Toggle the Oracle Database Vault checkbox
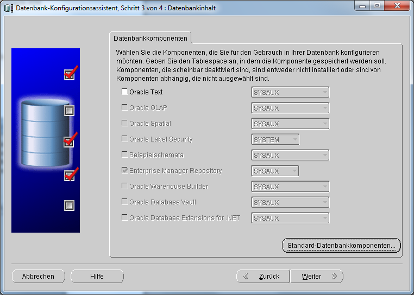The width and height of the screenshot is (414, 295). tap(124, 202)
